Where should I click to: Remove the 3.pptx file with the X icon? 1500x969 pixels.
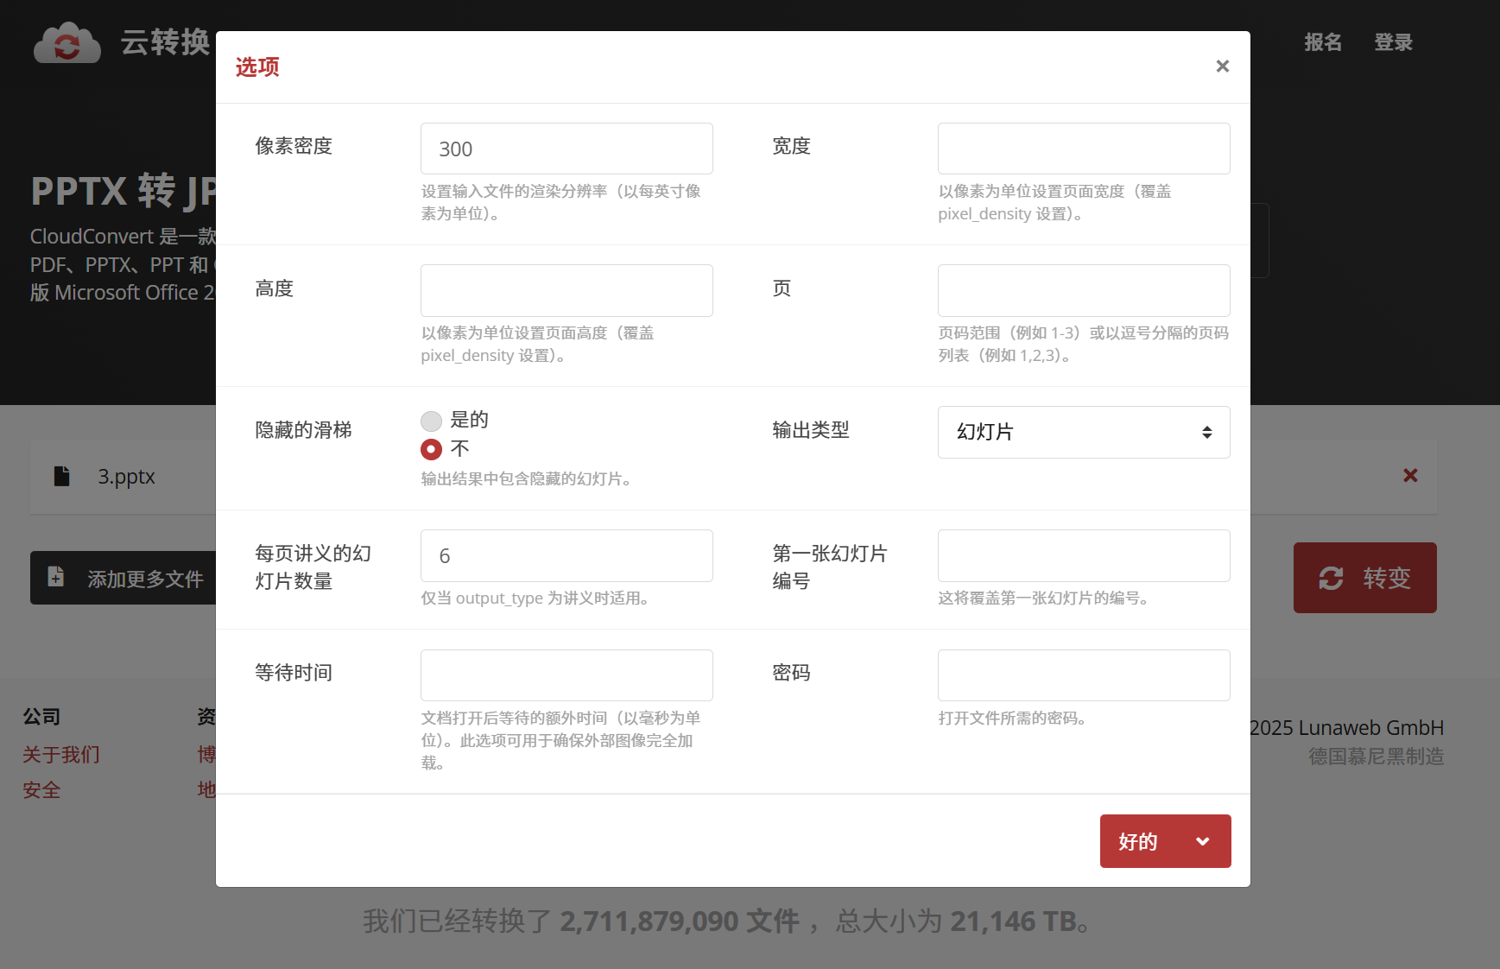pos(1410,475)
